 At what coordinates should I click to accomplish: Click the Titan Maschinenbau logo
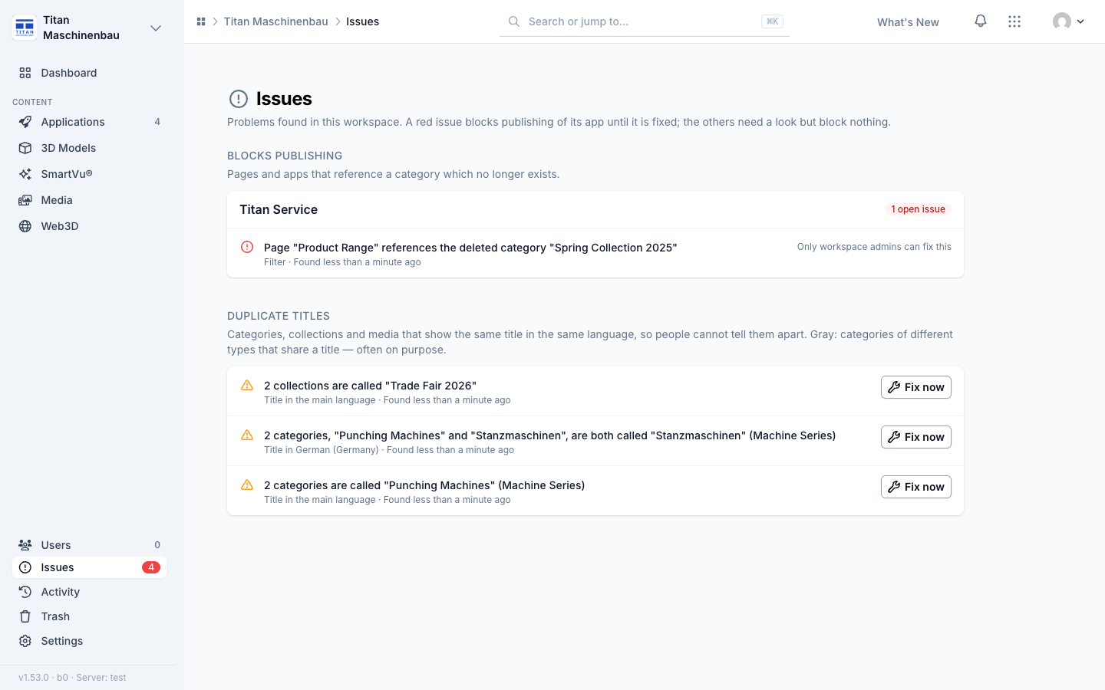tap(25, 28)
